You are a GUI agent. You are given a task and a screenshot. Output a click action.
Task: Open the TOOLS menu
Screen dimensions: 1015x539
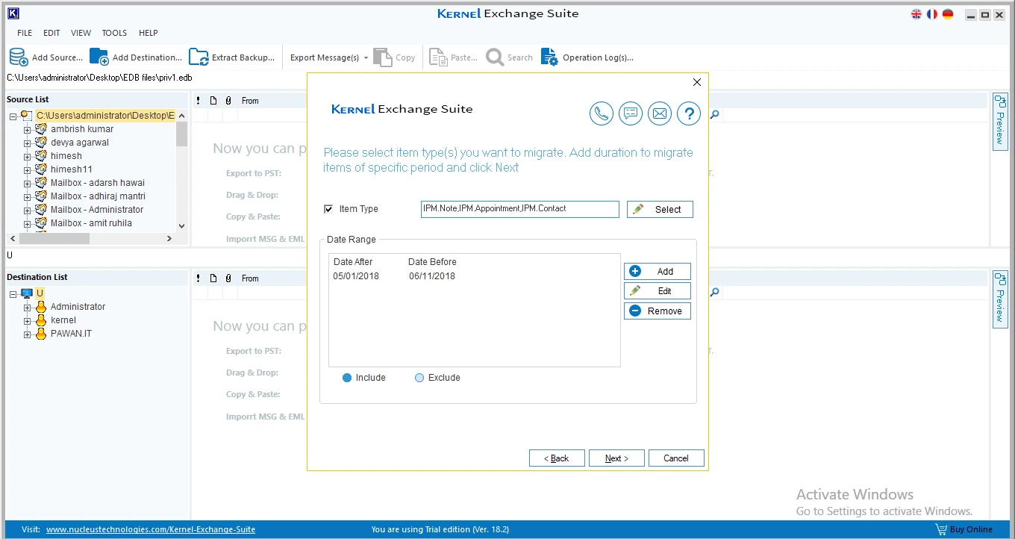(114, 33)
